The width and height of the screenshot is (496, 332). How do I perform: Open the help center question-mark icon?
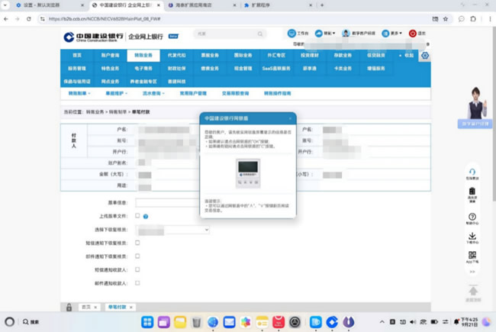472,217
